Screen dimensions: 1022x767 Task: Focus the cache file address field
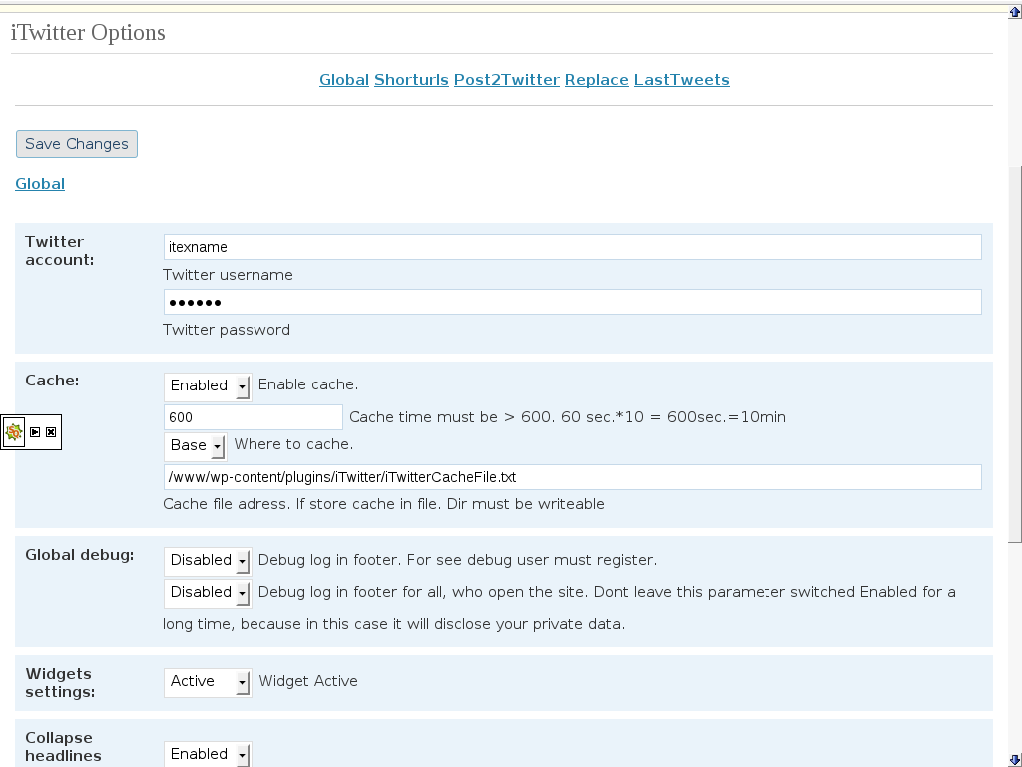572,477
